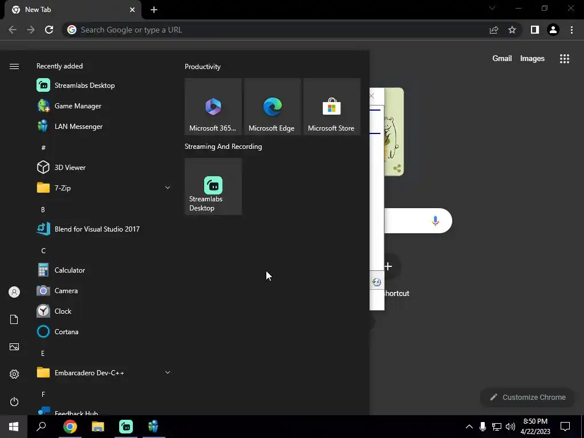Close the New Tab tab
Image resolution: width=584 pixels, height=438 pixels.
coord(132,10)
